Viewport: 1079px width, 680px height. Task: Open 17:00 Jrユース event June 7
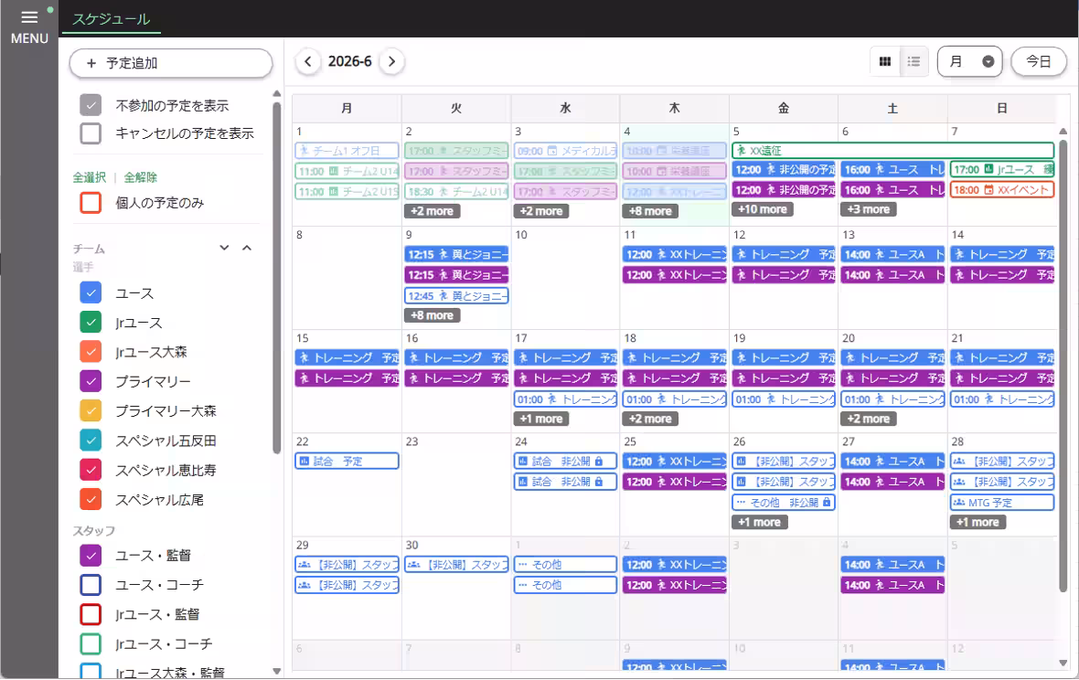1002,169
